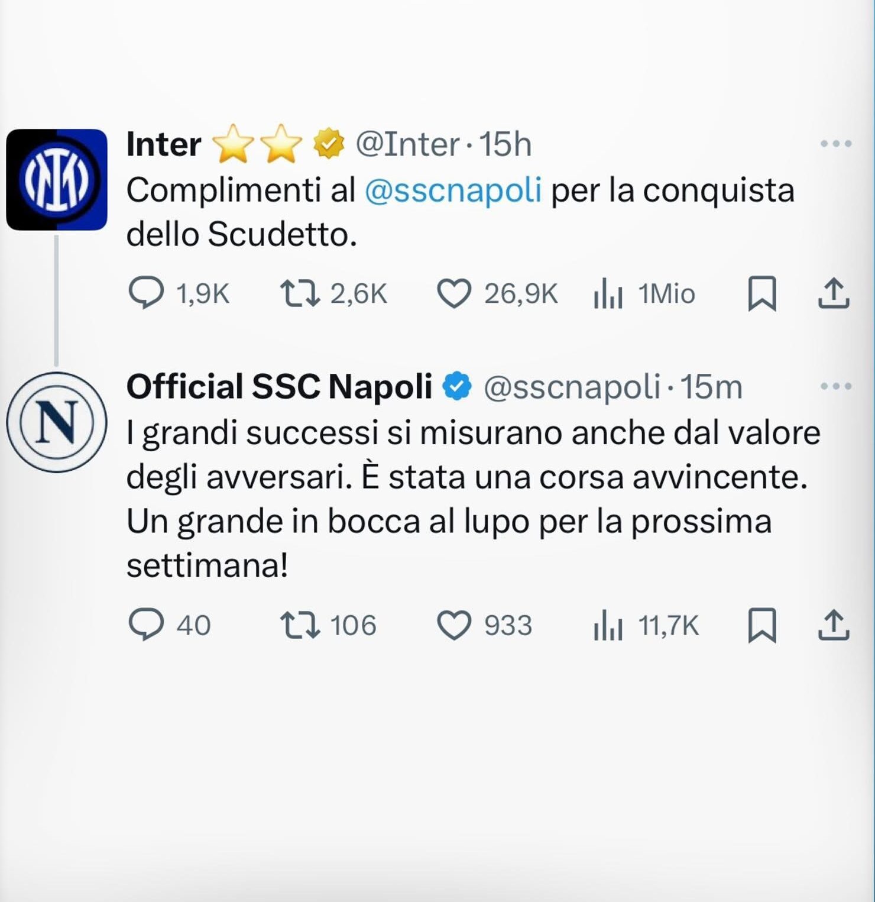Open the @sscnapoli mention link in Inter's tweet
The width and height of the screenshot is (875, 902).
tap(453, 191)
